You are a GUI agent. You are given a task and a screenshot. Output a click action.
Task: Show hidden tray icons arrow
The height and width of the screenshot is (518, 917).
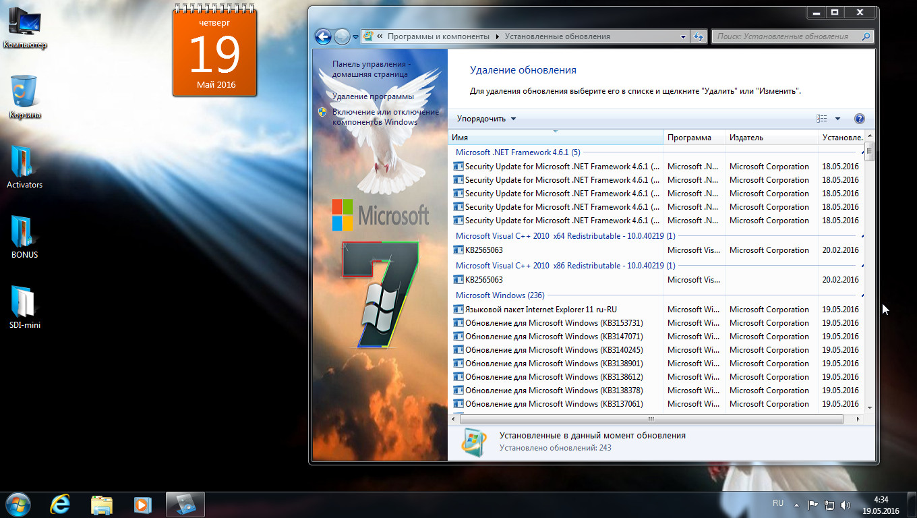click(x=798, y=504)
